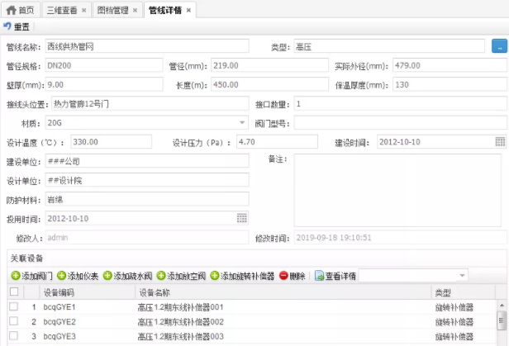Image resolution: width=509 pixels, height=346 pixels.
Task: Click the reset (重置) icon button
Action: pos(8,27)
